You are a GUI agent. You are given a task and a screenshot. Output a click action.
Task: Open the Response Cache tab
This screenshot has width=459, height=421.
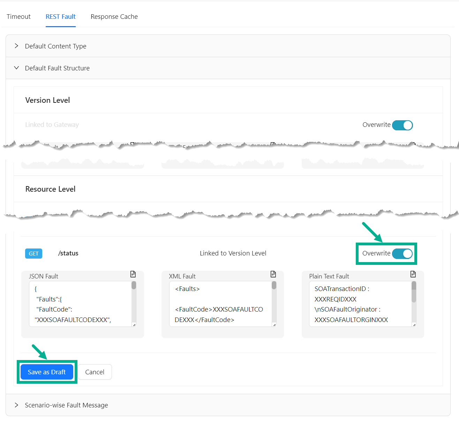[x=114, y=17]
